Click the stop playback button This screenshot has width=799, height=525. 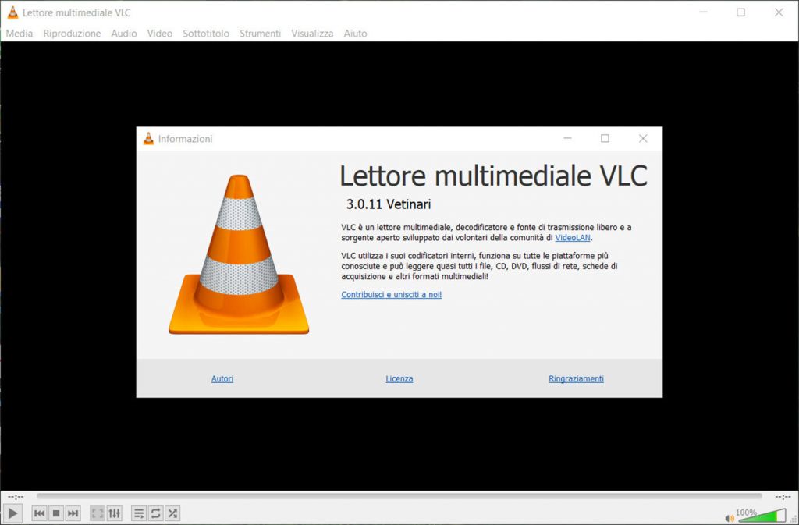click(56, 513)
